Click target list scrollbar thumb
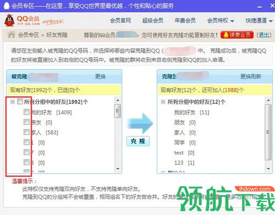The height and width of the screenshot is (215, 275). click(268, 132)
